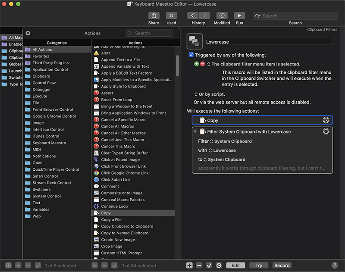Delete the selected action
345x272 pixels.
point(199,266)
